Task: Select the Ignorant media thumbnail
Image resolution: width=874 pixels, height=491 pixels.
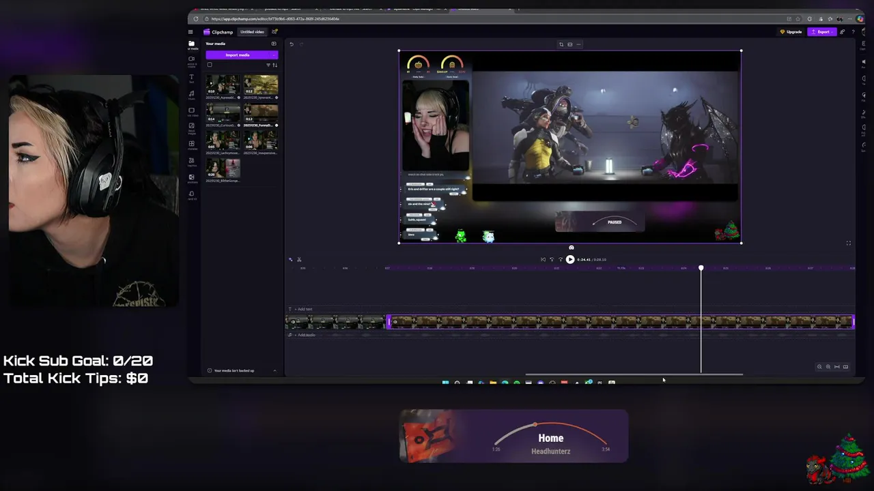Action: click(260, 85)
